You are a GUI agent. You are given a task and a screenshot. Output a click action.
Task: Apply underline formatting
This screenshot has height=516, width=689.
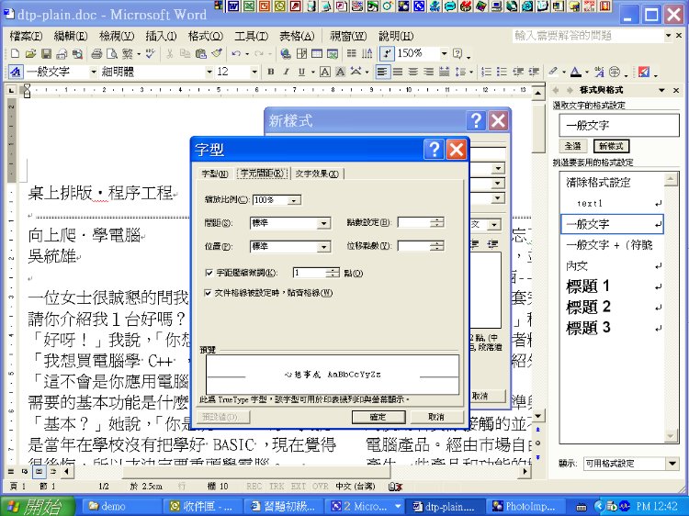(x=301, y=72)
